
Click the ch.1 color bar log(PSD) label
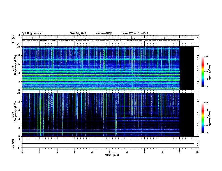click(210, 73)
